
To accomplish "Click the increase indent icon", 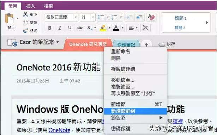I will pos(139,17).
